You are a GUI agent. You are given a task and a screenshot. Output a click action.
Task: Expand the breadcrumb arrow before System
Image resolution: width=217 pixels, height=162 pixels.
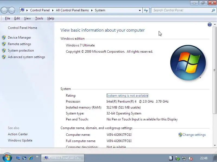92,10
